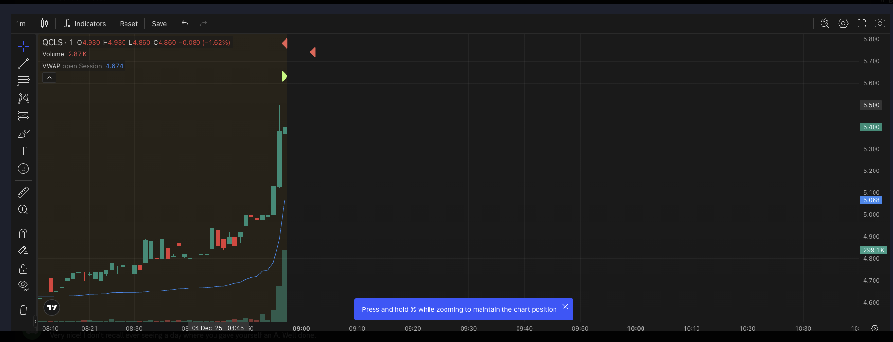
Task: Click the Reset button
Action: pyautogui.click(x=129, y=24)
